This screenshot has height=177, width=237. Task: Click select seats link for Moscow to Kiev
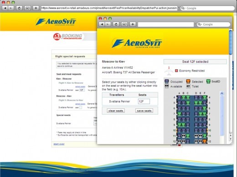[80, 104]
